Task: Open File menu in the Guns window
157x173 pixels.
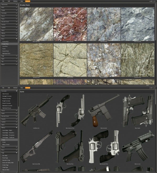Action: click(3, 88)
